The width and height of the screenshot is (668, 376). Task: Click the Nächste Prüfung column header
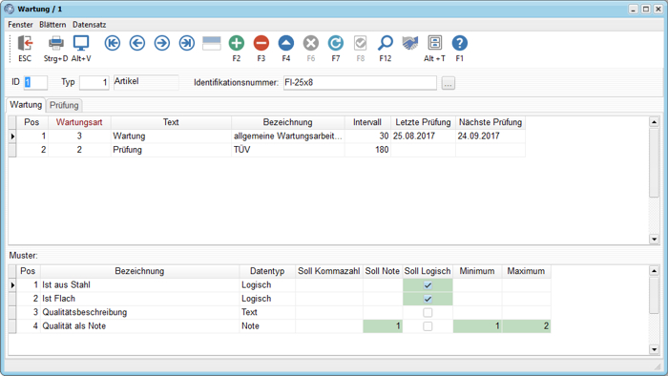coord(491,123)
